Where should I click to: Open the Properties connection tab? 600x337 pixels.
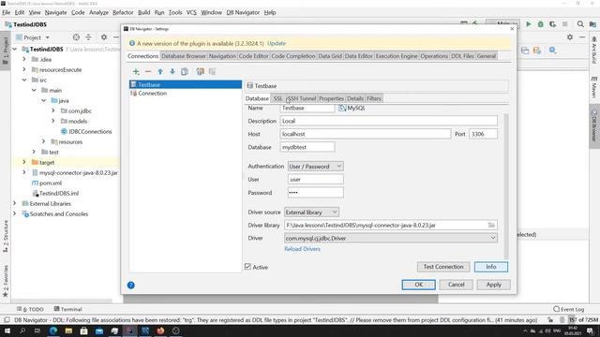pos(331,98)
